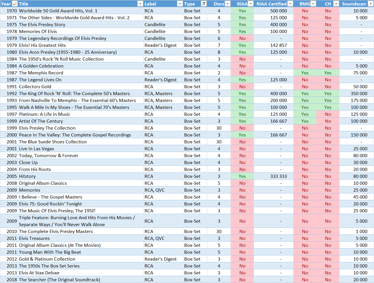
Task: Click 'Collectors Gold' title cell
Action: [x=81, y=86]
